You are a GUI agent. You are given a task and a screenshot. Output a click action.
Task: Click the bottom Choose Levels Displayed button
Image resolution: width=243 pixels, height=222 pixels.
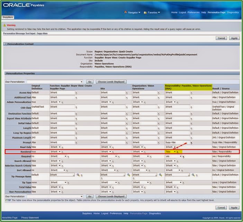pyautogui.click(x=111, y=196)
